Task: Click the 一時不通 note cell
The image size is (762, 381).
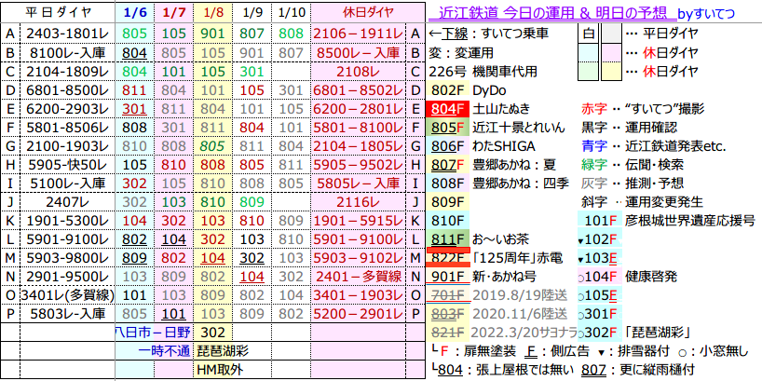Action: click(x=163, y=351)
